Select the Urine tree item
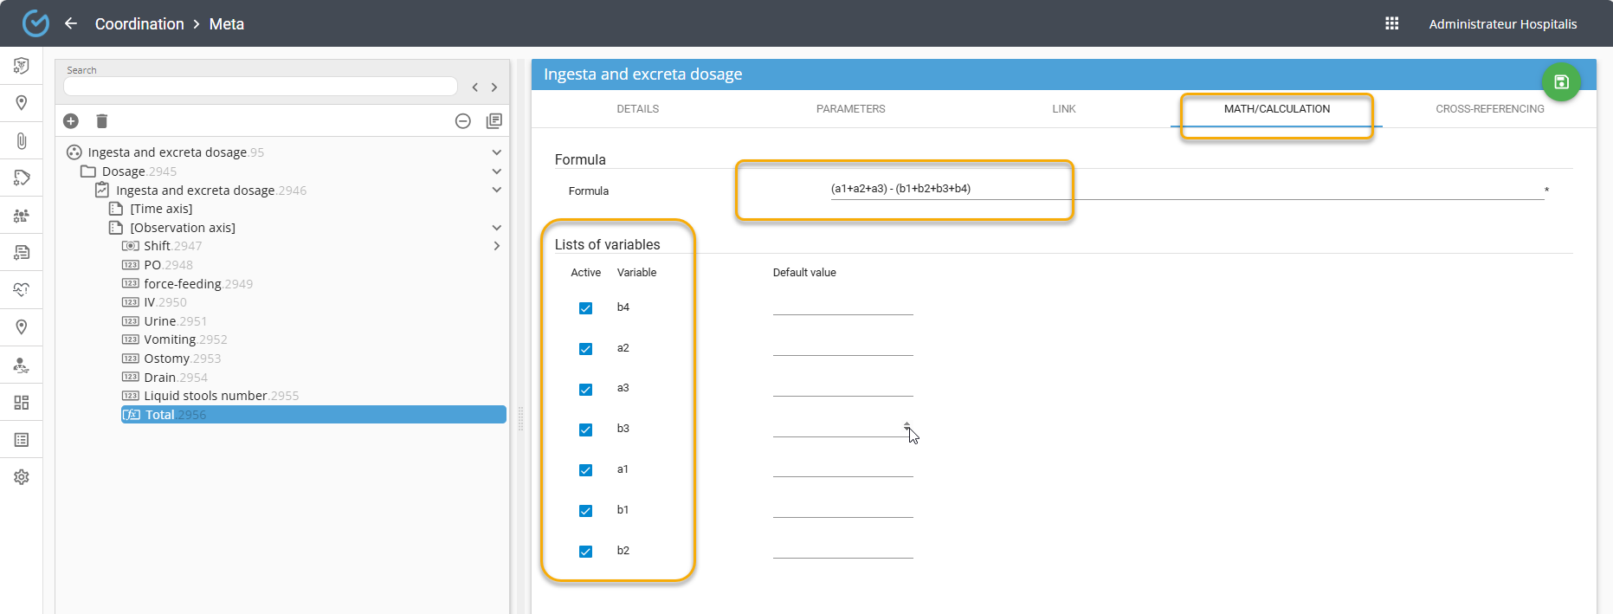Image resolution: width=1613 pixels, height=614 pixels. tap(159, 321)
